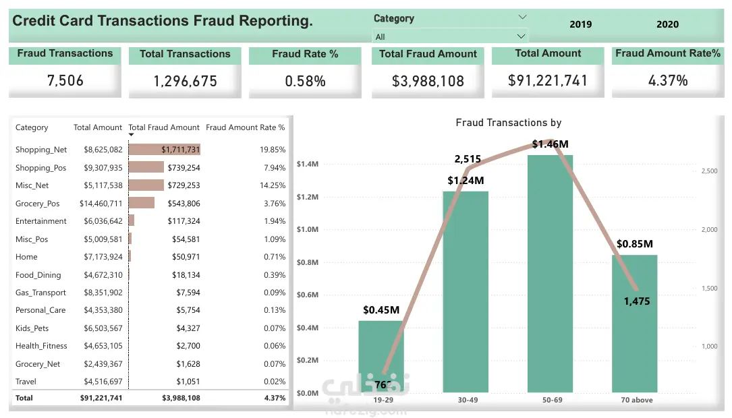Click the 1,475 line data point label

637,301
